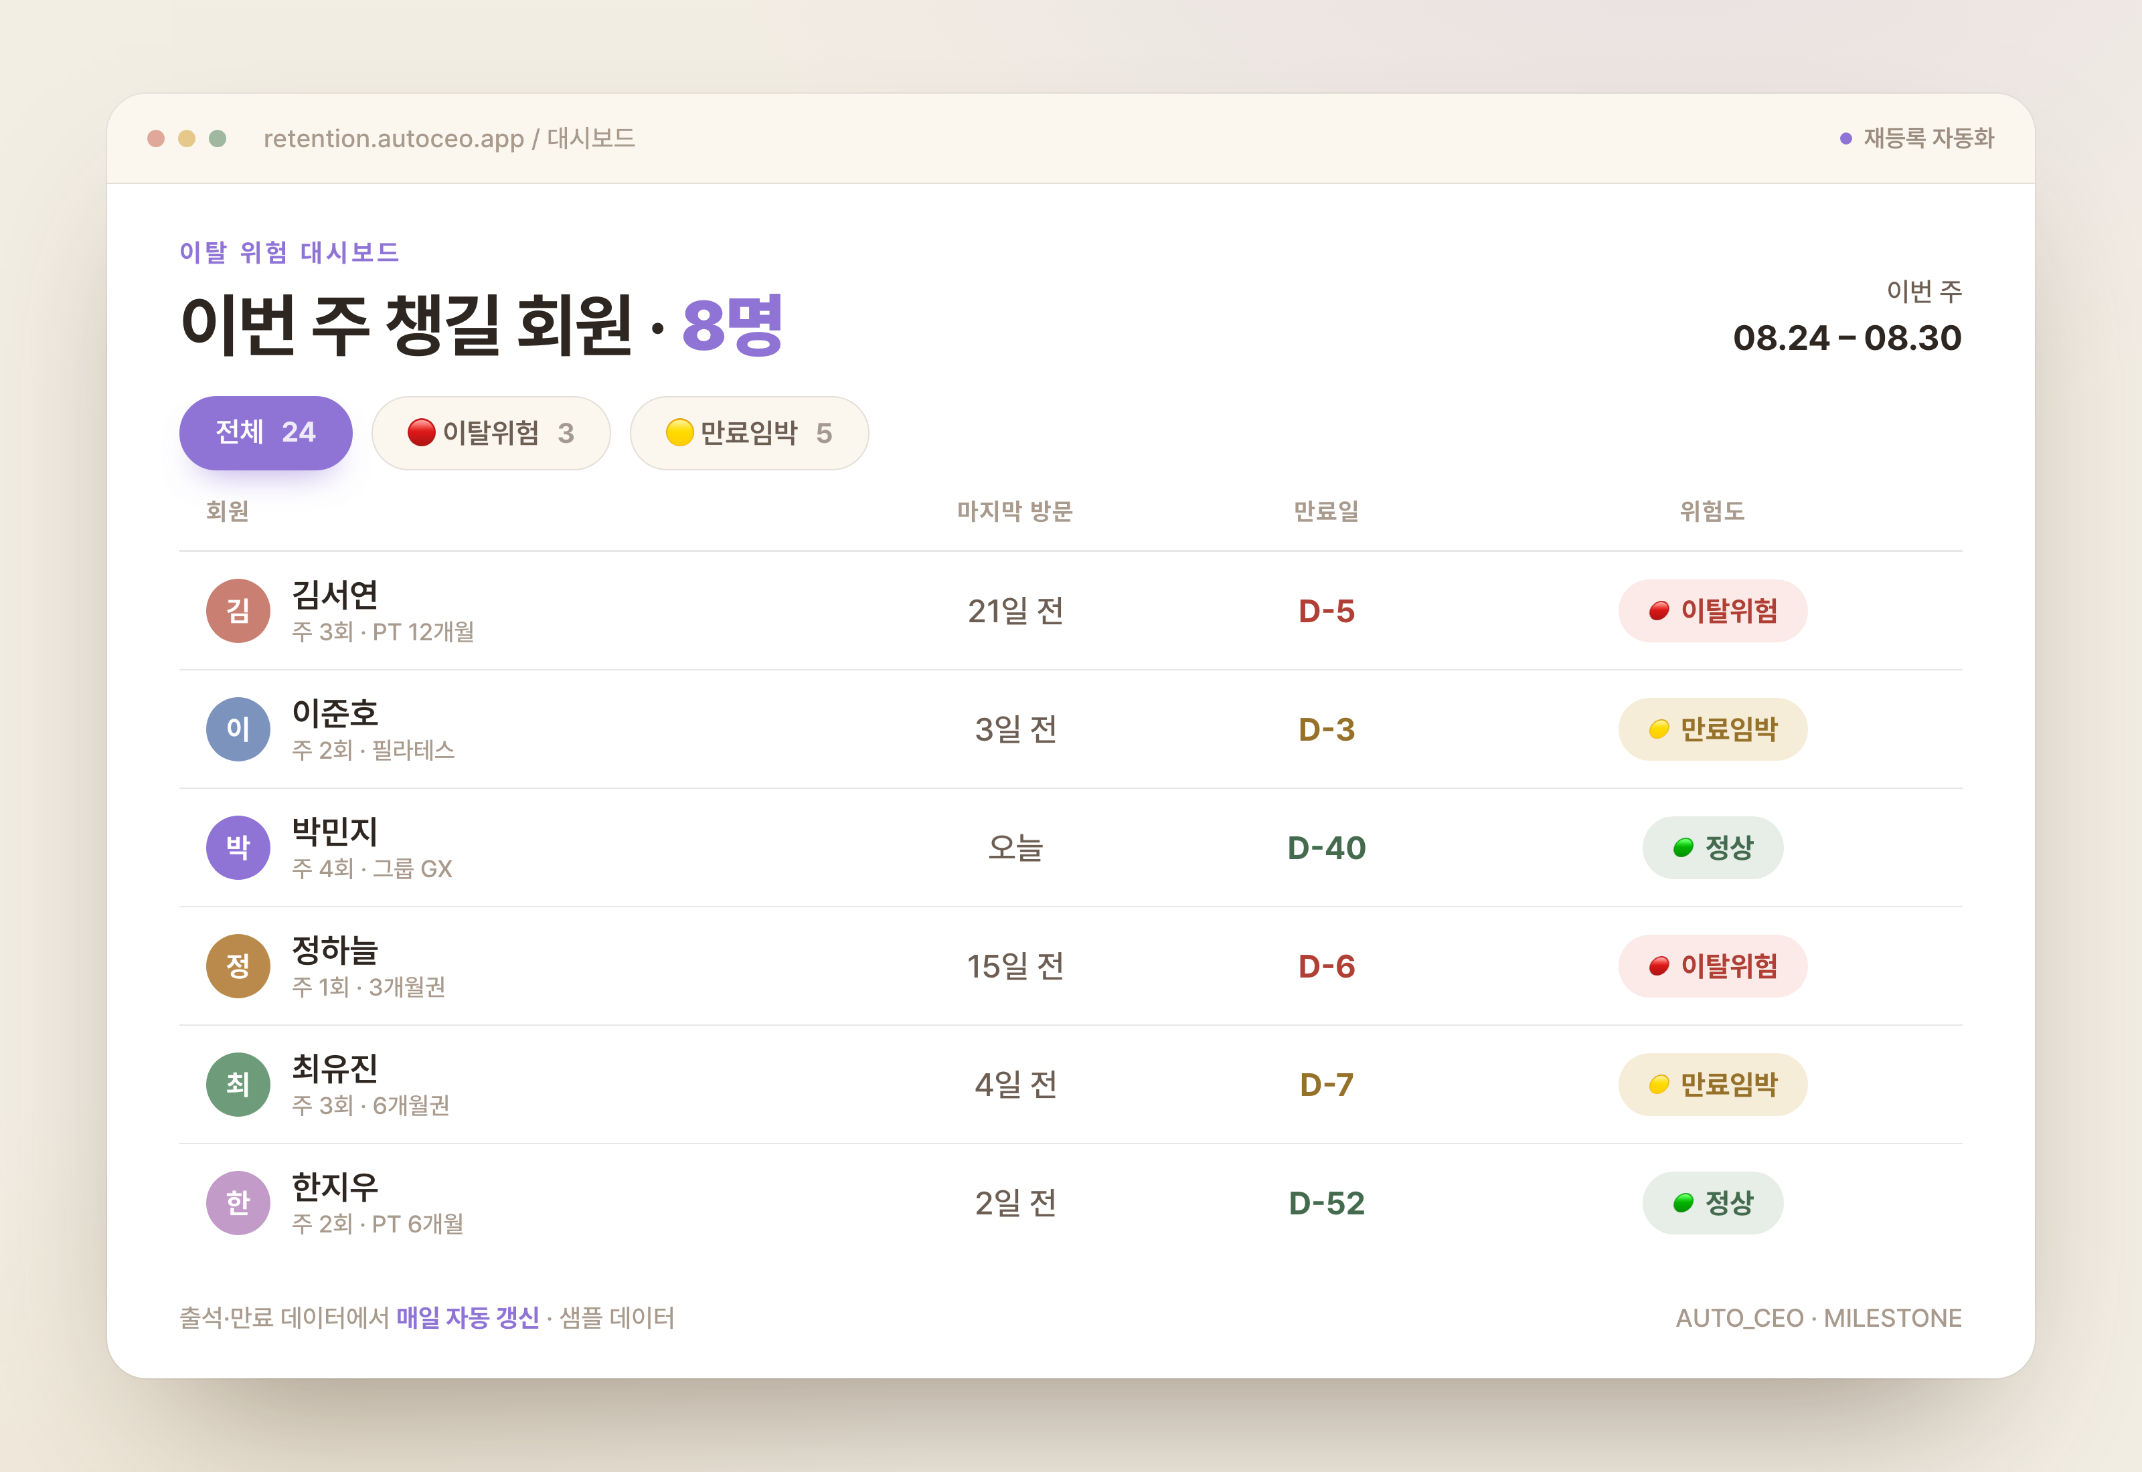
Task: Click the 오늘 last visit cell
Action: click(x=1015, y=848)
